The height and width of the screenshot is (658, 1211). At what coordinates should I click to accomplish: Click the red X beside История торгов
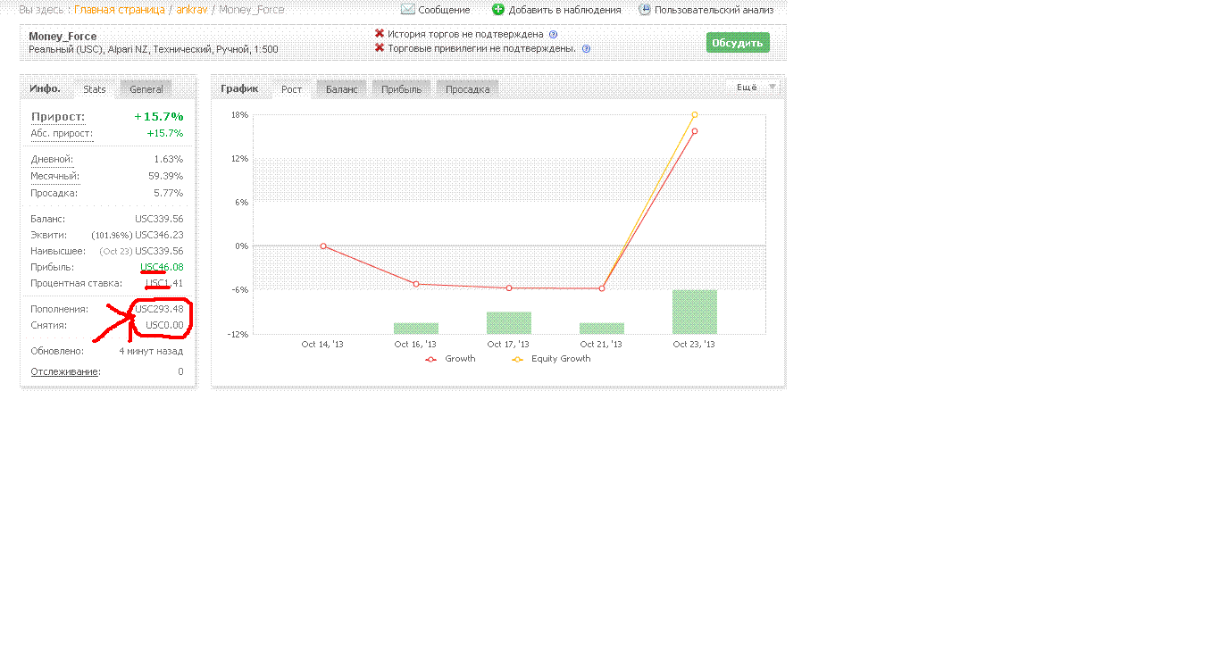pyautogui.click(x=380, y=34)
